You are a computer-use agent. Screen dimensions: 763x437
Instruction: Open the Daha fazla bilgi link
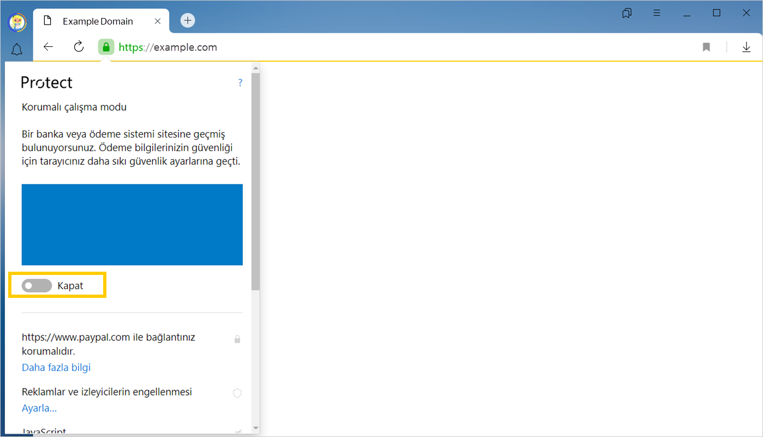56,367
